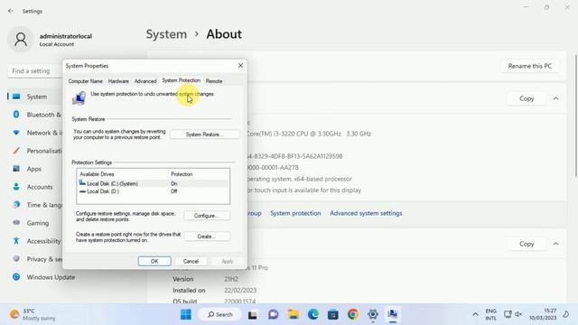Click the volume muted tray icon
The height and width of the screenshot is (325, 578).
click(518, 314)
